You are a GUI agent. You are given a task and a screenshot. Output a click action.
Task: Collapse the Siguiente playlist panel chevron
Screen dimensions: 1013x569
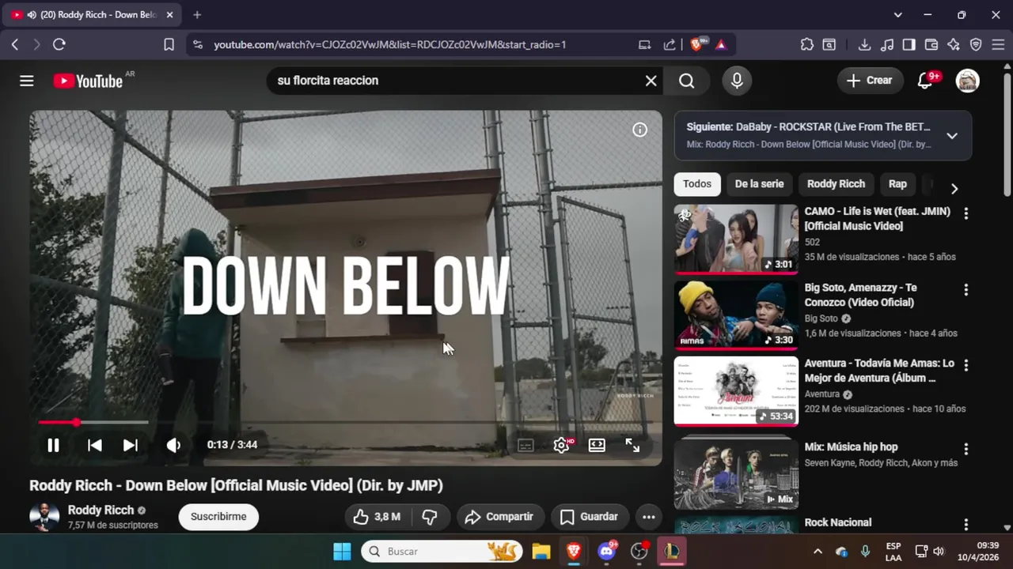click(x=952, y=136)
